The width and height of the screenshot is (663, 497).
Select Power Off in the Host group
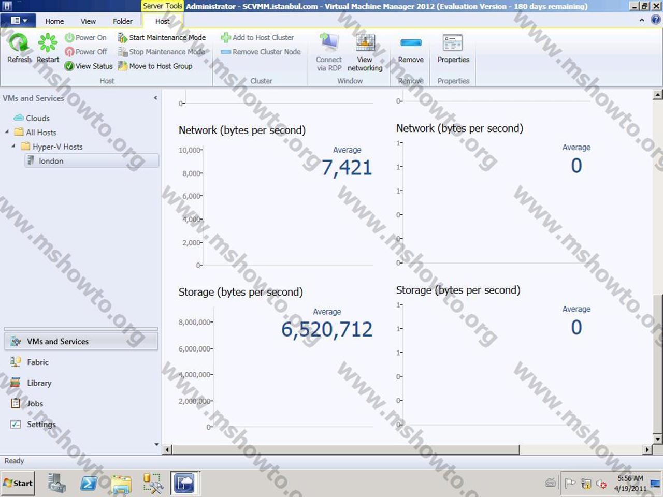[x=86, y=52]
